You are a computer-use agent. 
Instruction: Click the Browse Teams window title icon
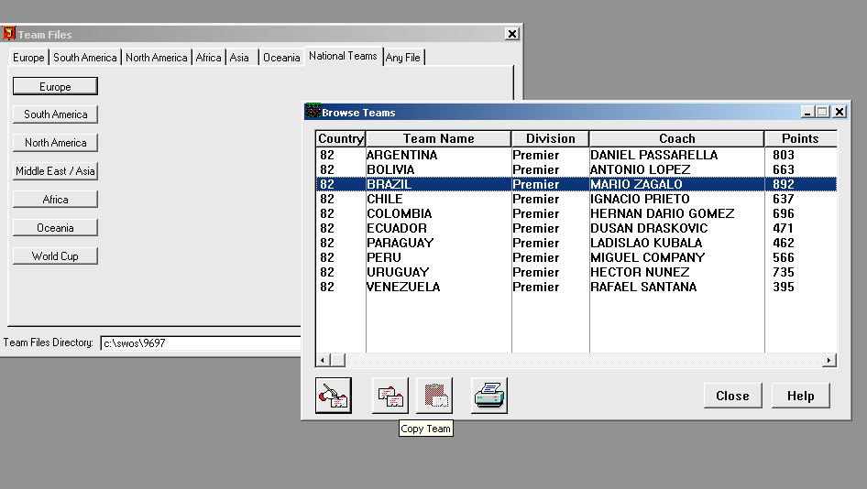click(x=312, y=112)
